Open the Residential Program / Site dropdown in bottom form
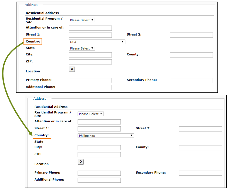 tap(90, 113)
